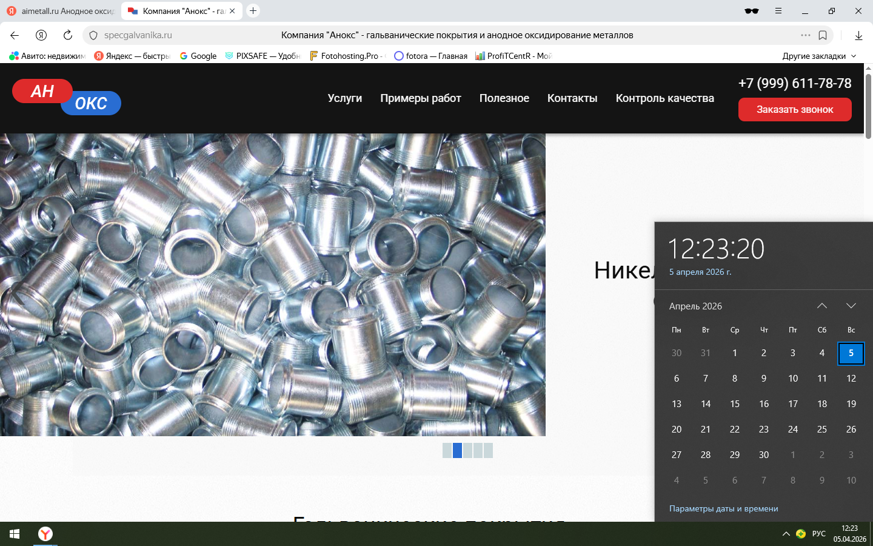The width and height of the screenshot is (873, 546).
Task: Reload the page with refresh icon
Action: [68, 35]
